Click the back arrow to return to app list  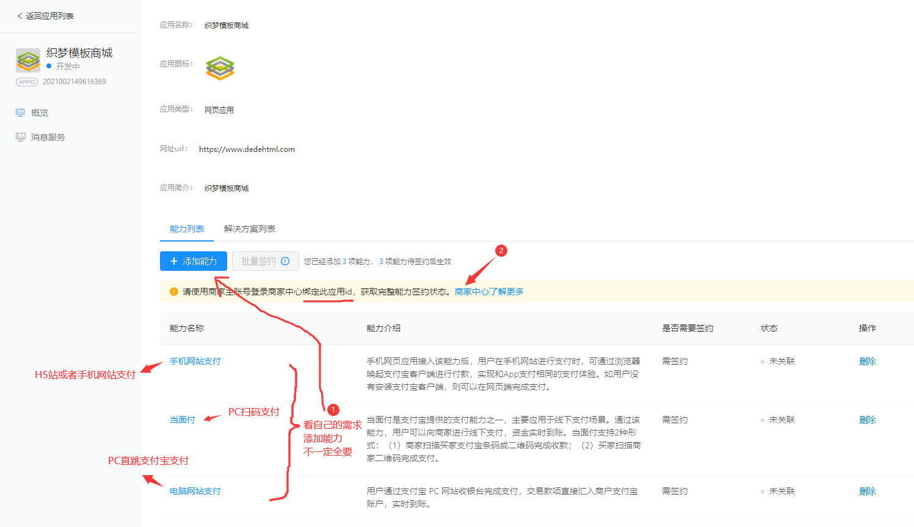pos(20,16)
